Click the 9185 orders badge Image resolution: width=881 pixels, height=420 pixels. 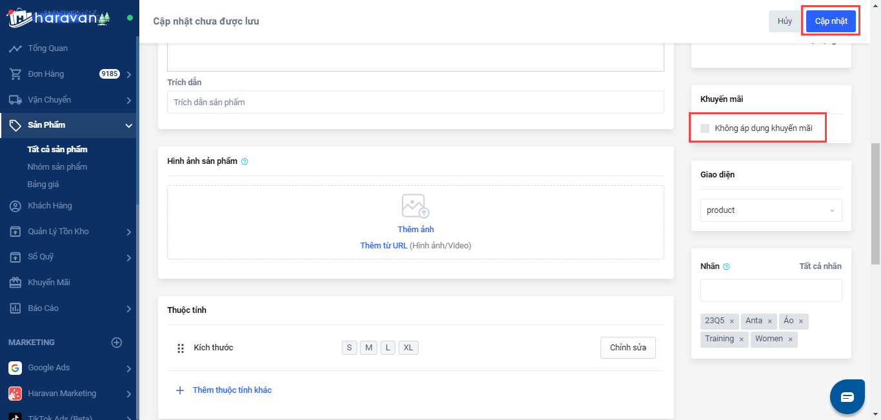(110, 74)
